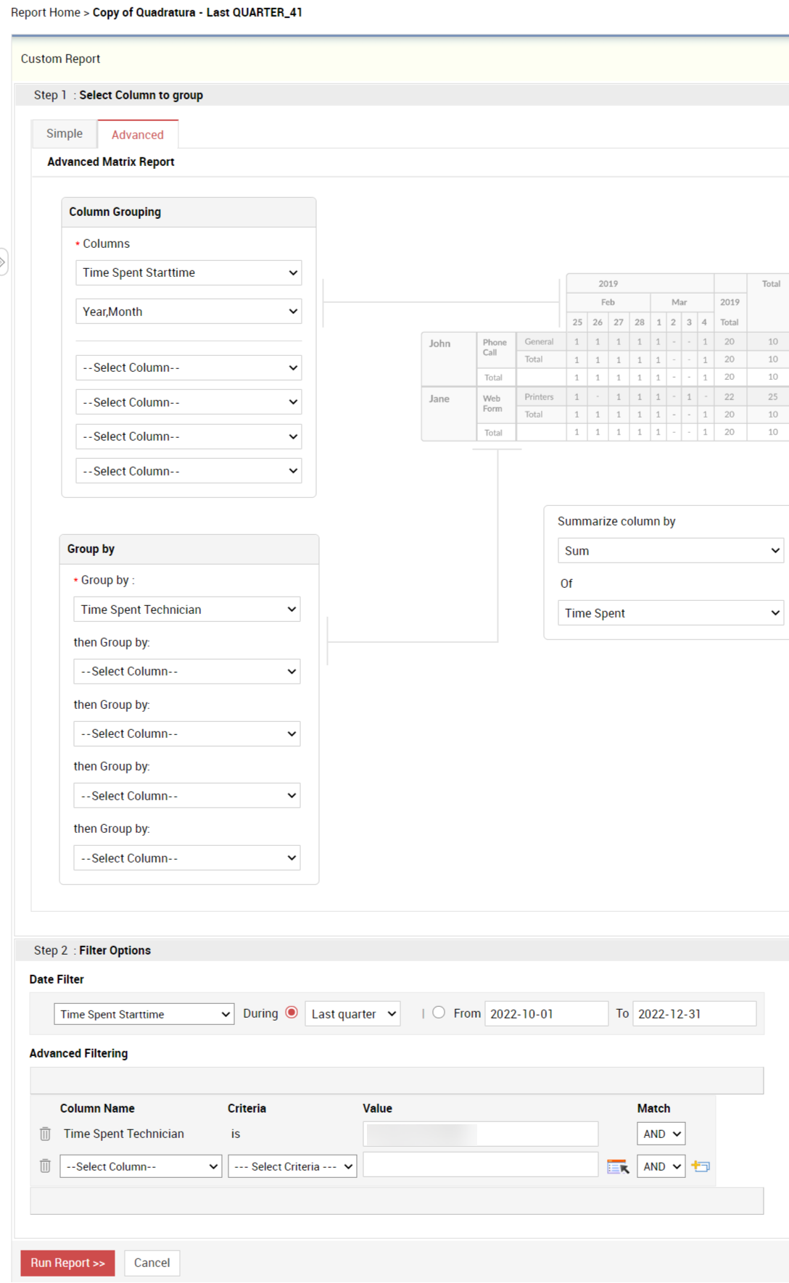Open the Sum summarize dropdown

(x=671, y=551)
